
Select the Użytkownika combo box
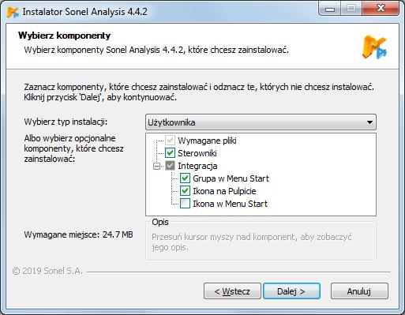pyautogui.click(x=261, y=122)
